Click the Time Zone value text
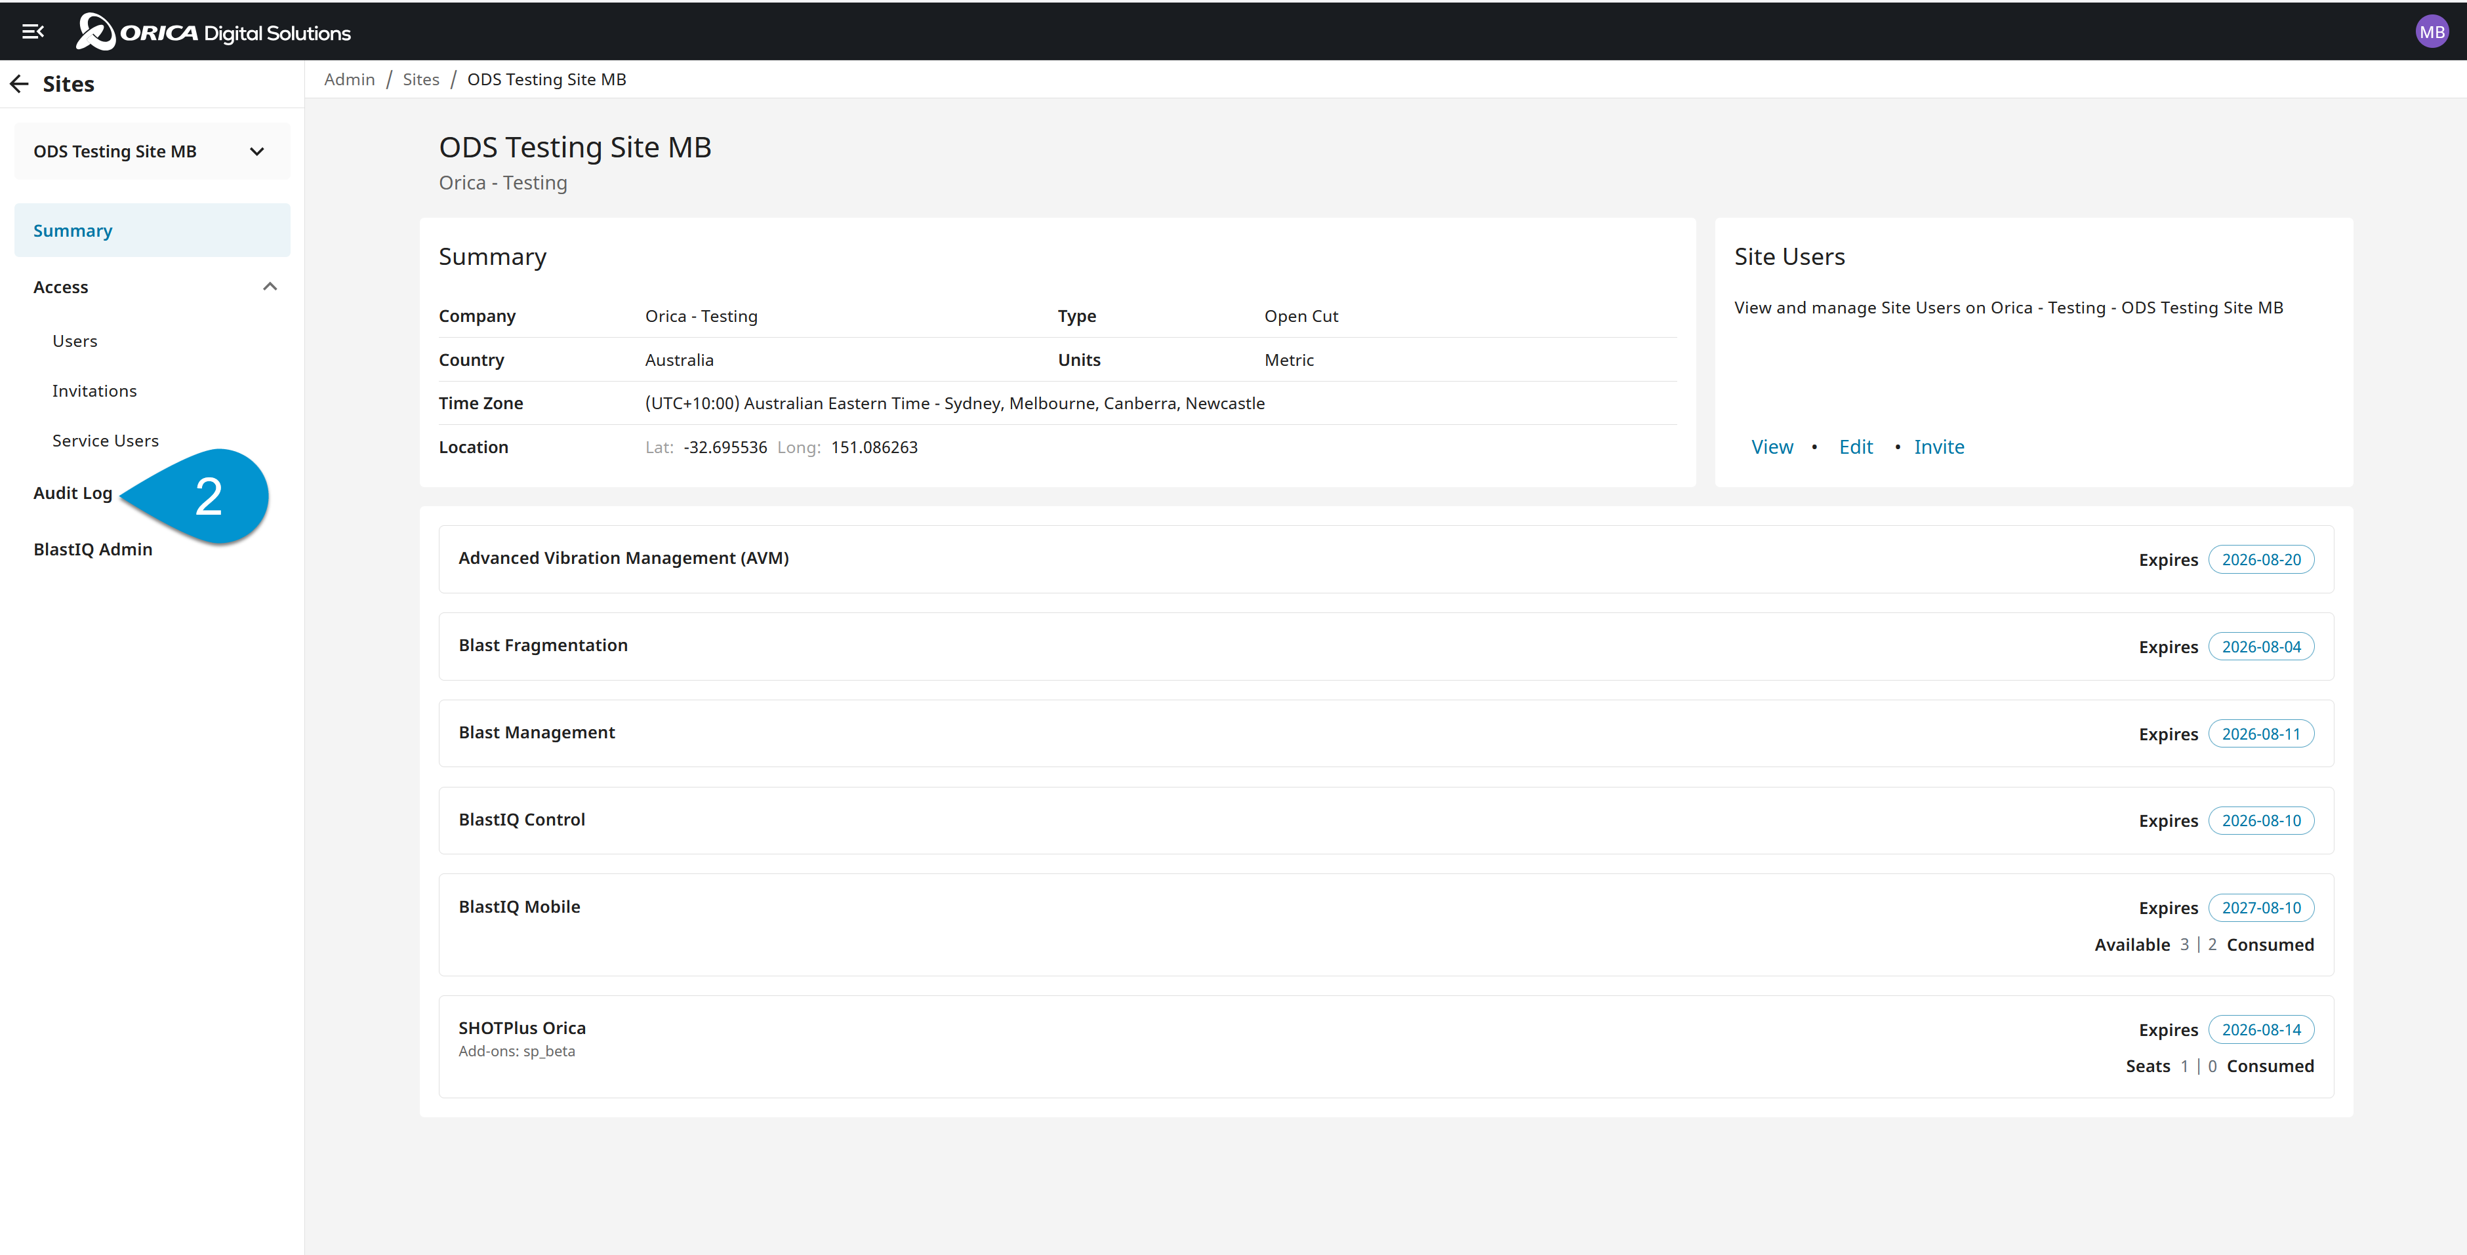 pos(955,404)
